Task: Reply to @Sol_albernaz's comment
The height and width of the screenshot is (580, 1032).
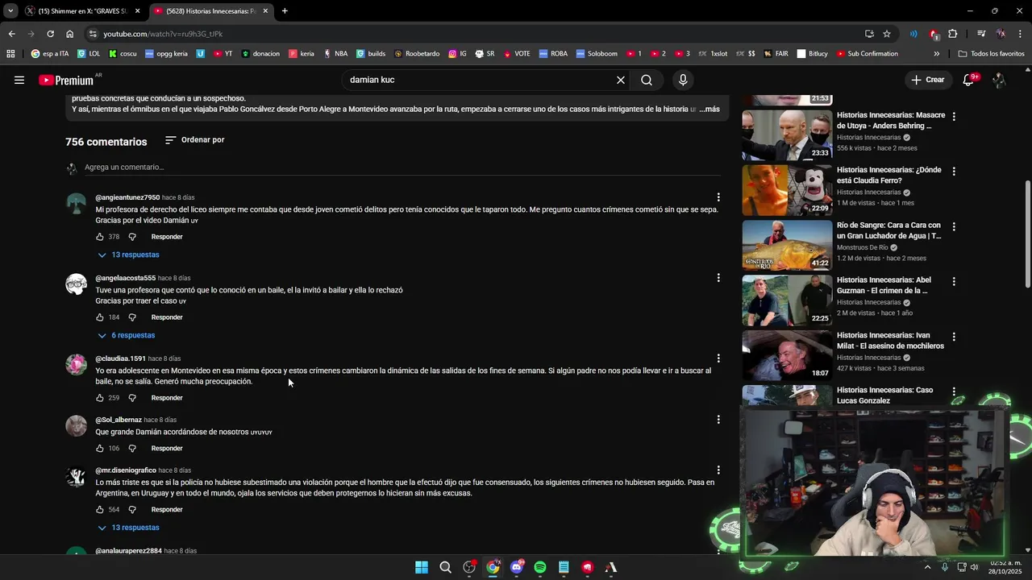Action: tap(167, 448)
